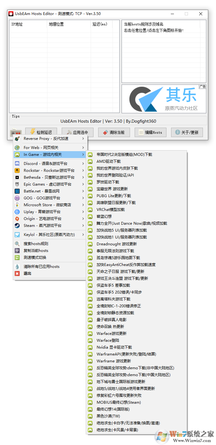Select 复制当前hosts menu entry

pos(50,250)
